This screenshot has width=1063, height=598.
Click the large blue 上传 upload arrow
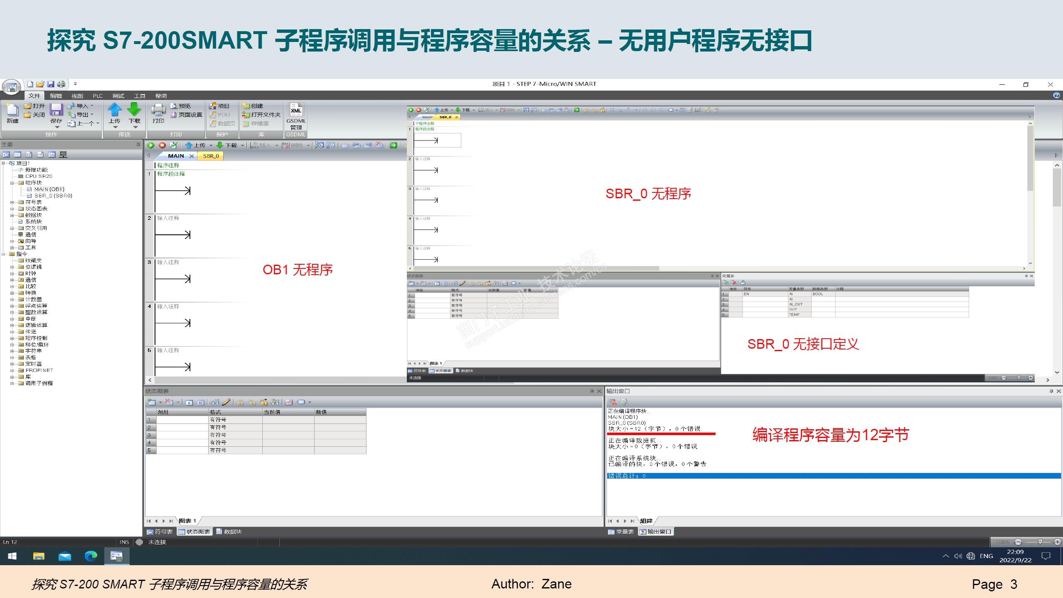click(114, 111)
